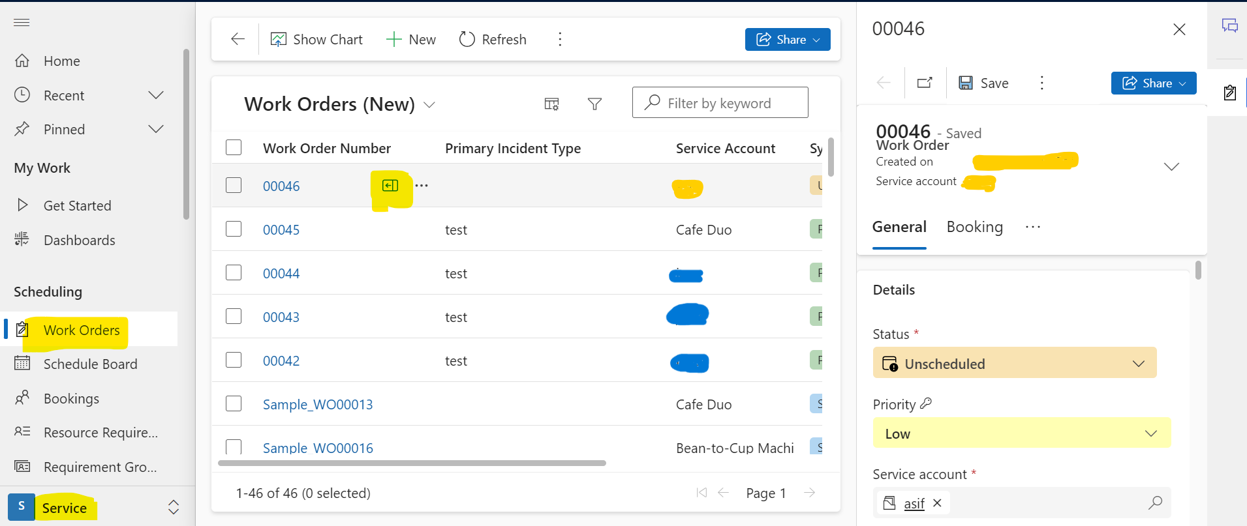Expand the Recent section
Screen dimensions: 1247x526
click(156, 95)
